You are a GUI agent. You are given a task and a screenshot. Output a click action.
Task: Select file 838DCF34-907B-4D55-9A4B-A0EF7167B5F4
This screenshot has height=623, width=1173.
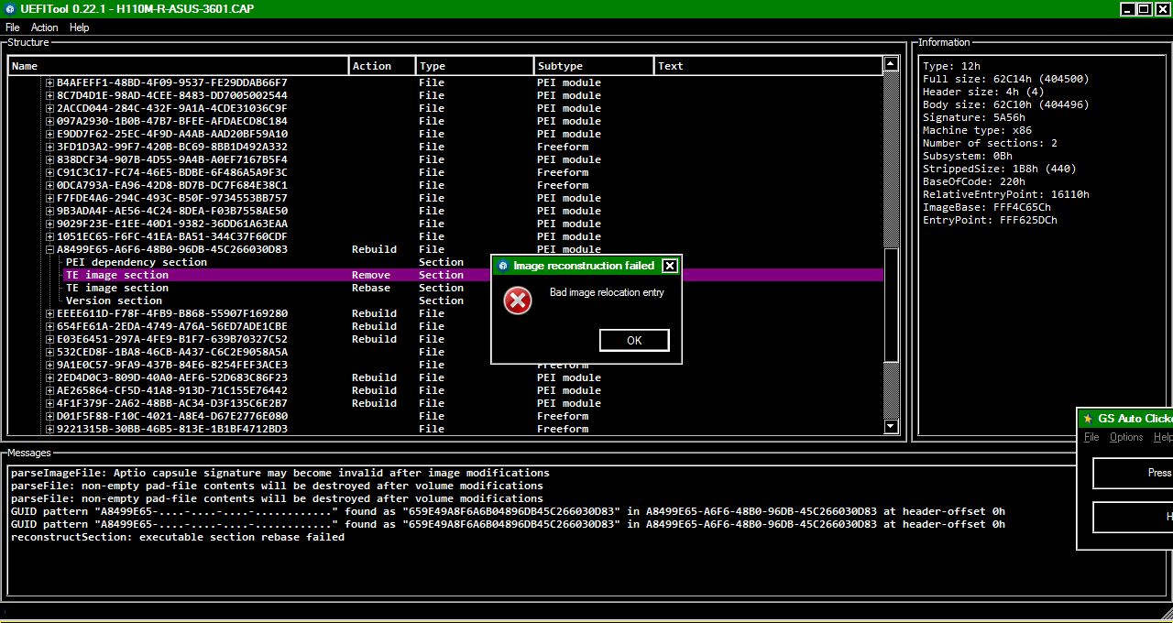click(172, 159)
